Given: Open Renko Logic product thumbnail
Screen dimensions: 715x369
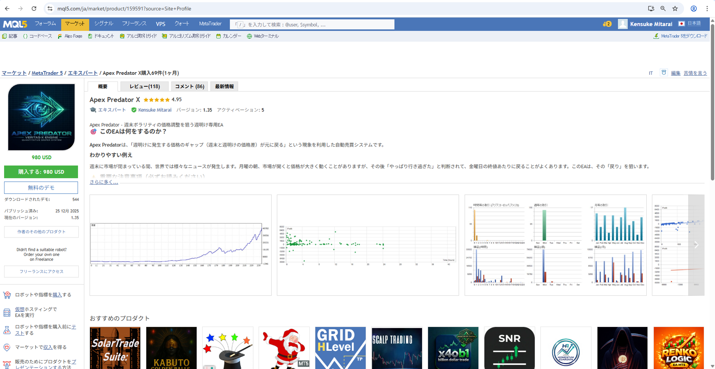Looking at the screenshot, I should click(x=678, y=348).
